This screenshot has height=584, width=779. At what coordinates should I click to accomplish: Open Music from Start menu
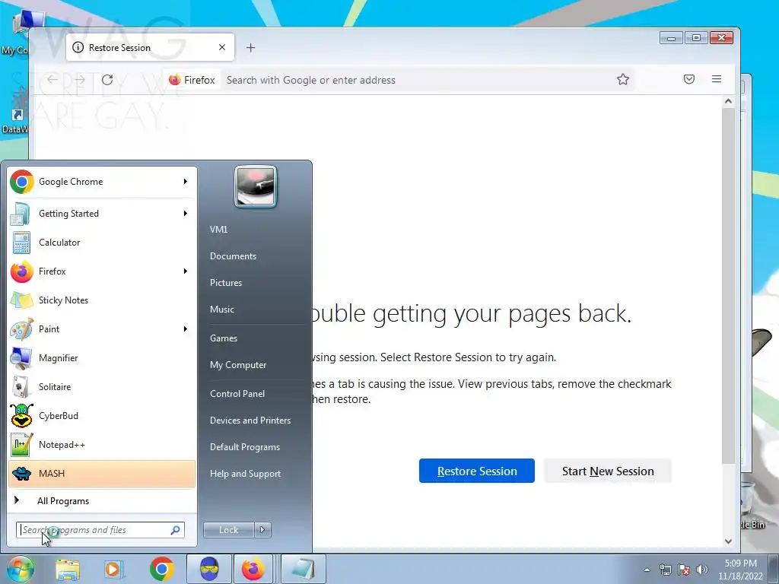(x=222, y=309)
